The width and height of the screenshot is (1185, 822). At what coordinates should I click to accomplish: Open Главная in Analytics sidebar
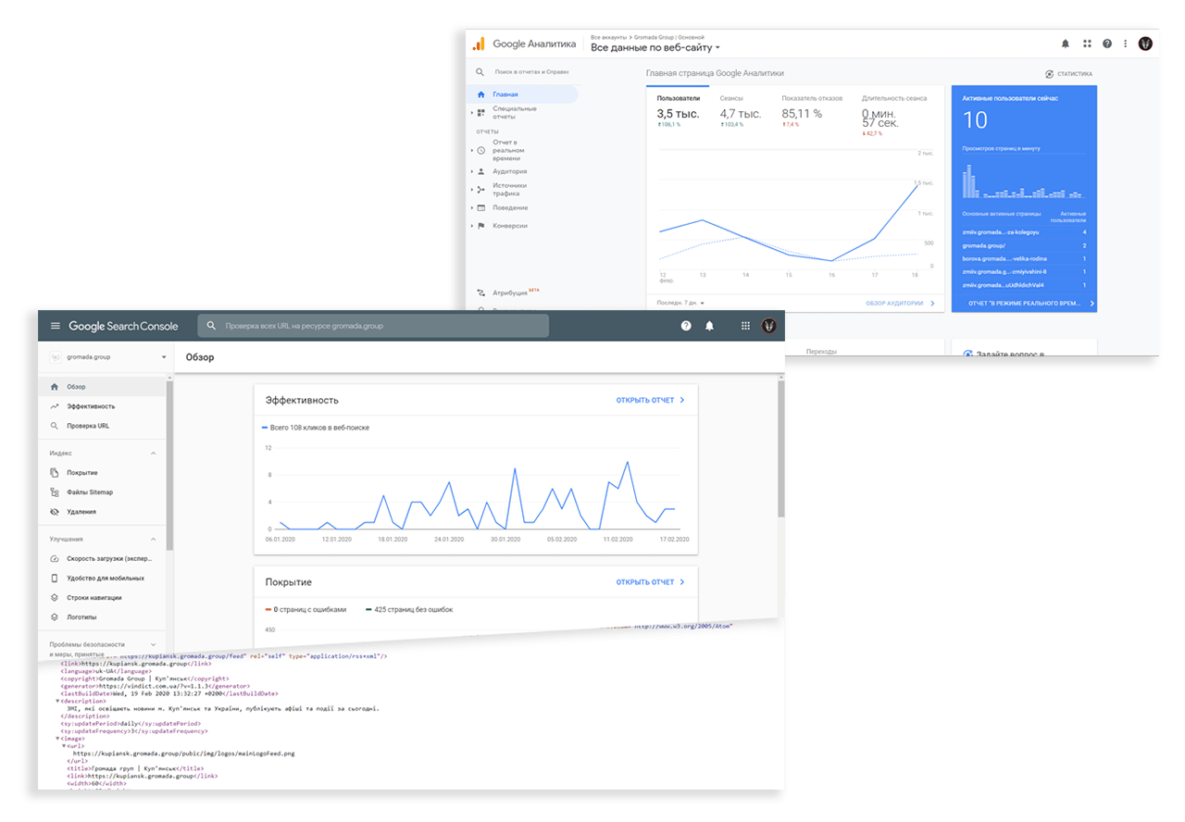(523, 94)
